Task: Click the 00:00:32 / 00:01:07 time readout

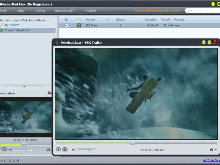Action: coord(25,140)
